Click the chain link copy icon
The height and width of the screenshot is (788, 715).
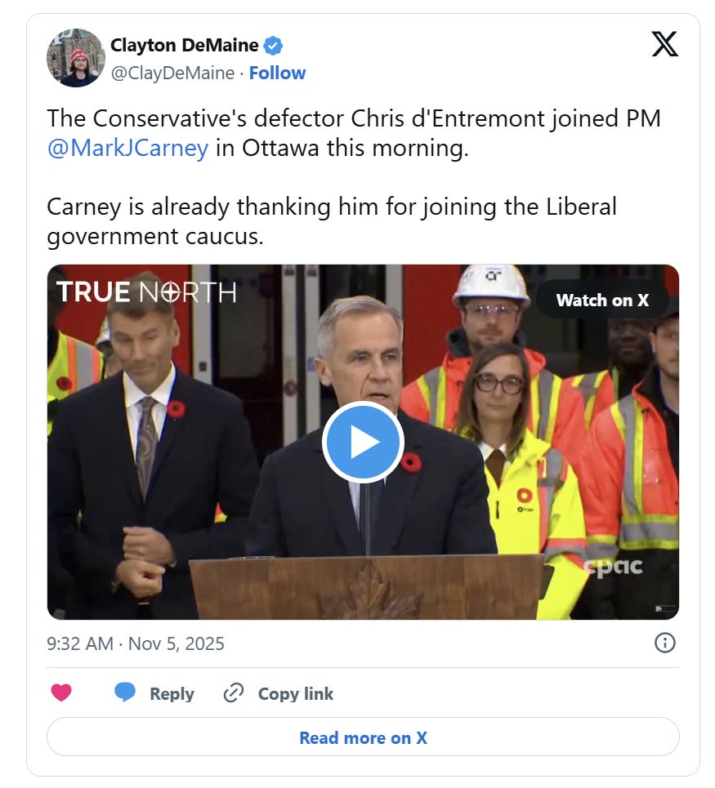[234, 692]
